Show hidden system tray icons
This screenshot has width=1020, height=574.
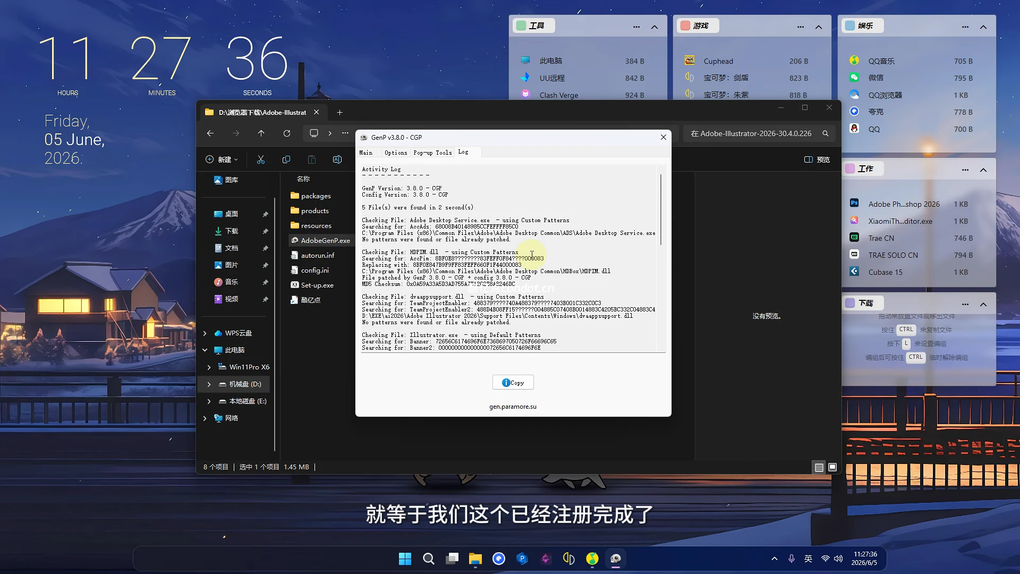(774, 559)
